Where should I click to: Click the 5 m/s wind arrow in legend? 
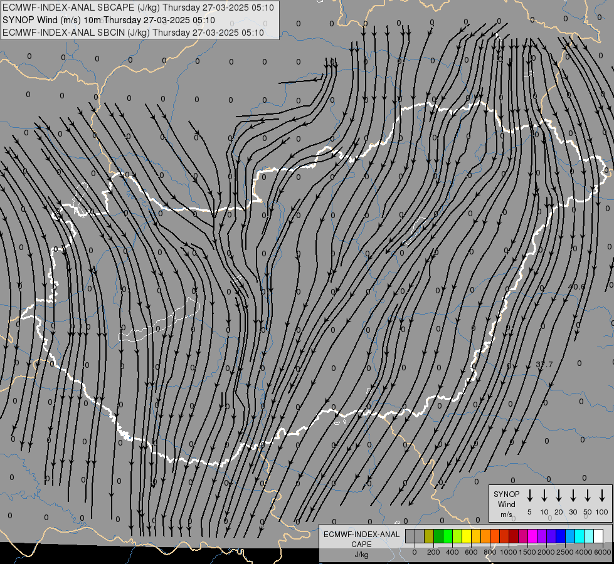point(529,496)
